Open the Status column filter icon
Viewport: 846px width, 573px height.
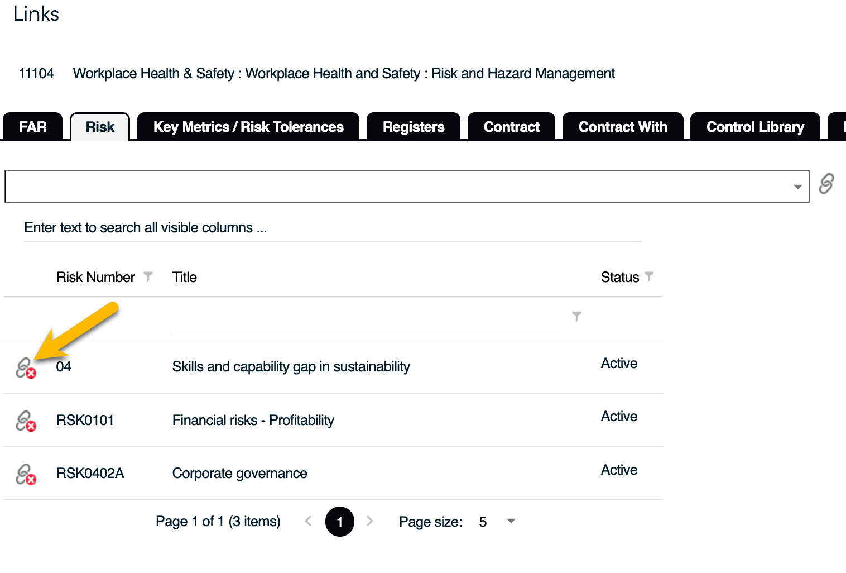pos(649,276)
